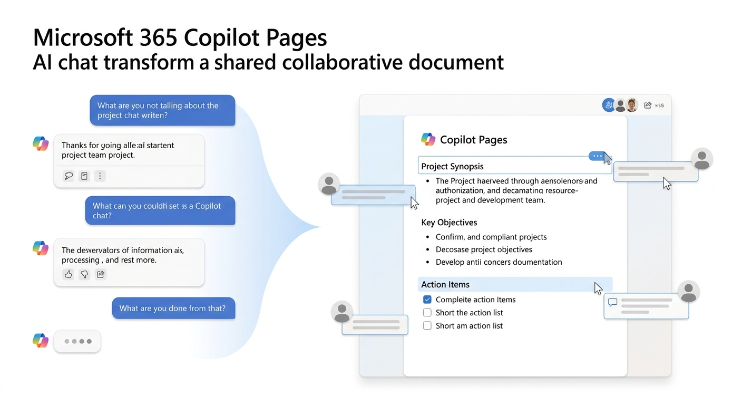Screen dimensions: 742x405
Task: Select the 'Project Synopsis' heading field
Action: (515, 166)
